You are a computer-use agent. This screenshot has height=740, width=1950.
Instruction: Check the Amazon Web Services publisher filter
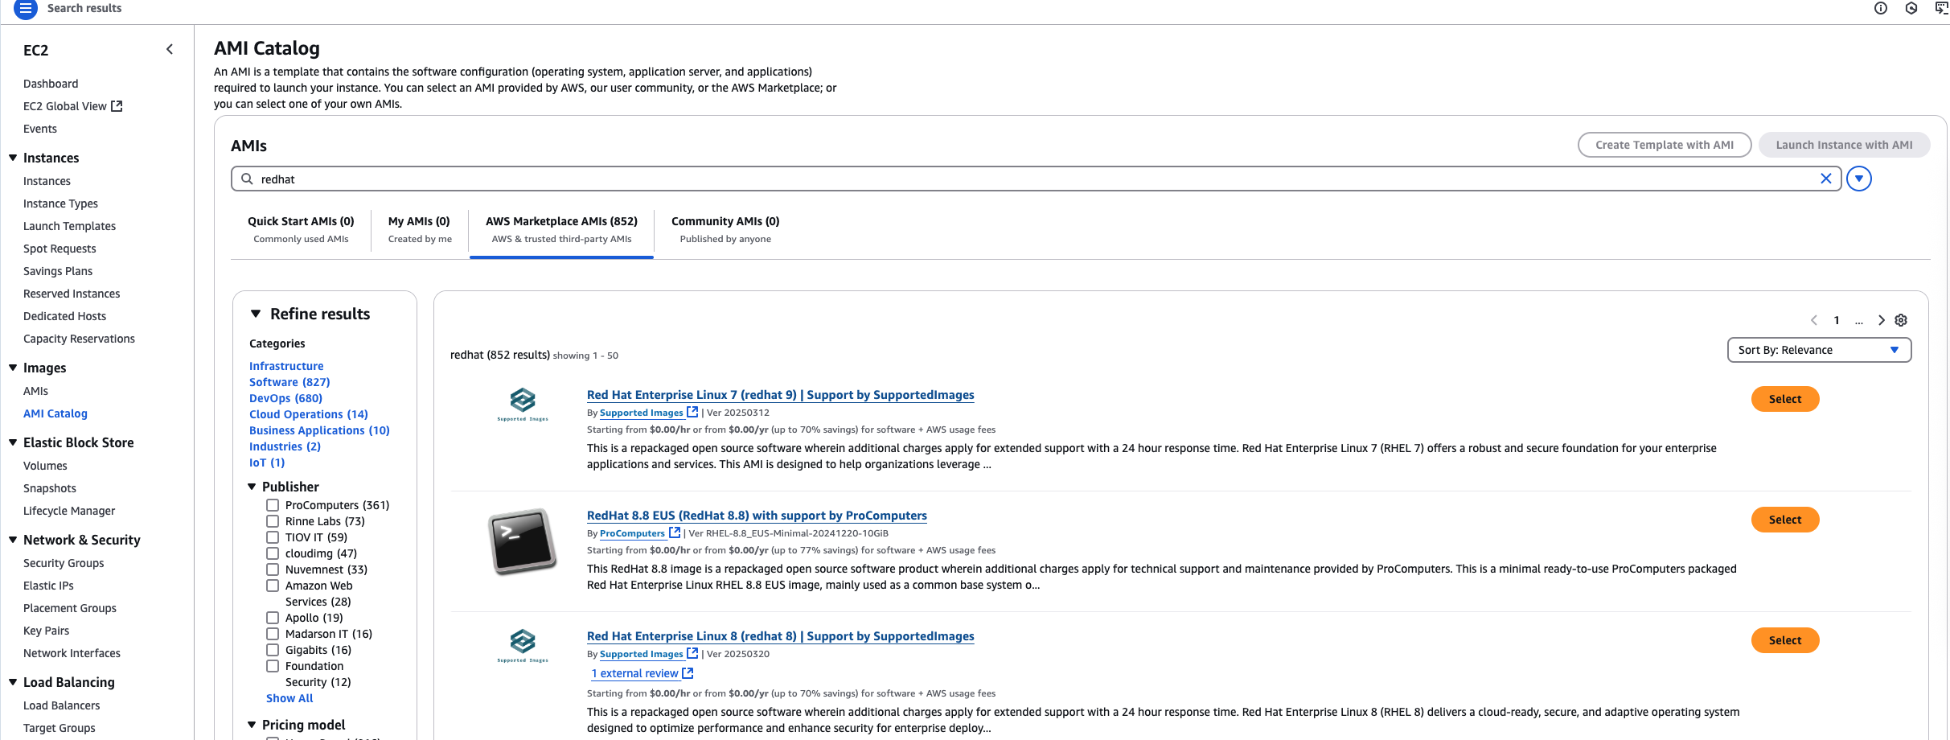click(273, 586)
